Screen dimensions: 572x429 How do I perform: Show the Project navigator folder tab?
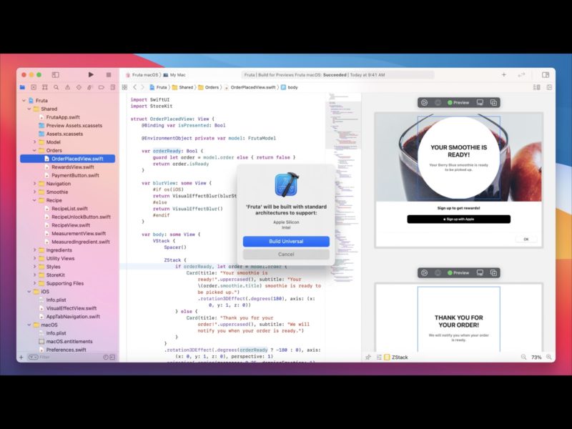pos(23,87)
